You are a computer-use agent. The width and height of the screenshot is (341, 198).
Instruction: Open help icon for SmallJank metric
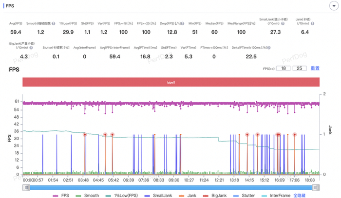click(283, 23)
